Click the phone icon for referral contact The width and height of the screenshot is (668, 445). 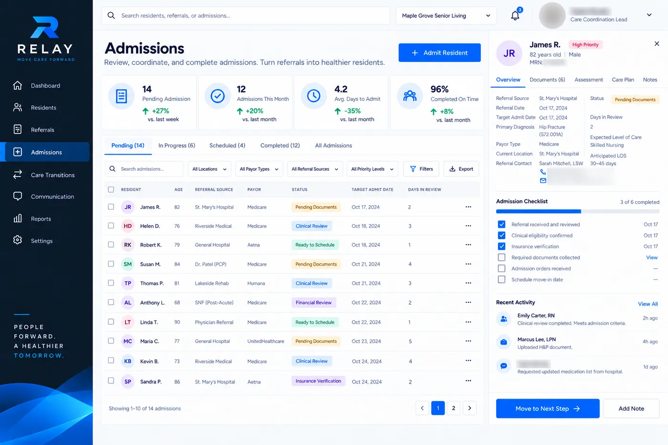543,172
